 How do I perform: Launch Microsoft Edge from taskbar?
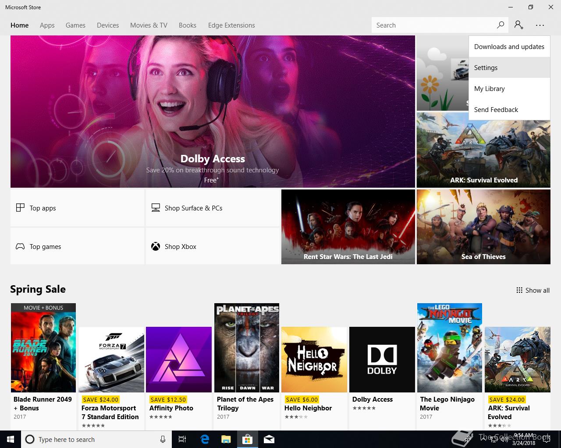coord(205,439)
